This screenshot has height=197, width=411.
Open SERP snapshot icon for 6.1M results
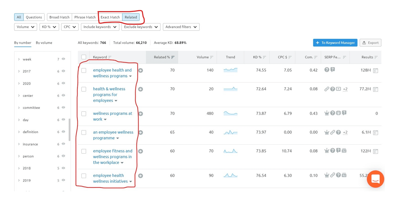coord(376,133)
